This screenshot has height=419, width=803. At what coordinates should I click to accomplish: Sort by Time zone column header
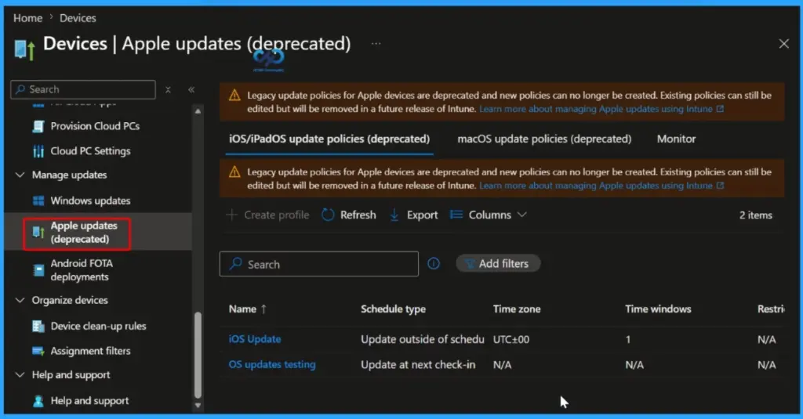pos(517,309)
